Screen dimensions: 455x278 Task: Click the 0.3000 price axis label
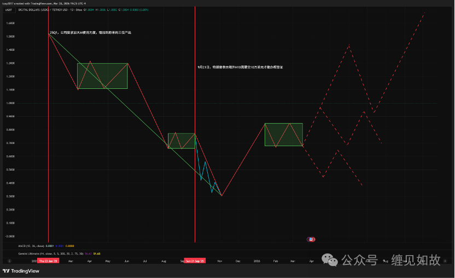tap(11, 196)
